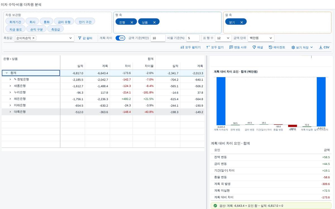
Task: Open the 에이전트 history panel
Action: coord(277,47)
